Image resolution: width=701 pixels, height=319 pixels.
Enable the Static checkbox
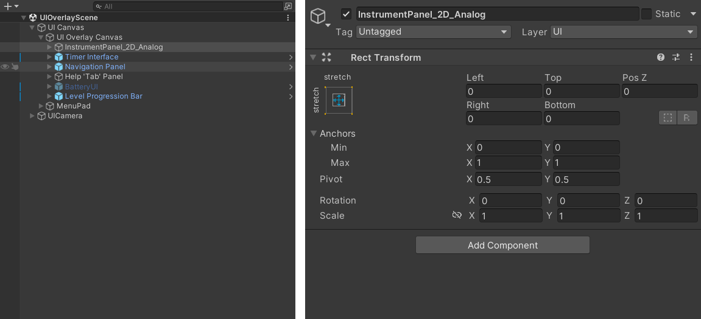point(646,14)
